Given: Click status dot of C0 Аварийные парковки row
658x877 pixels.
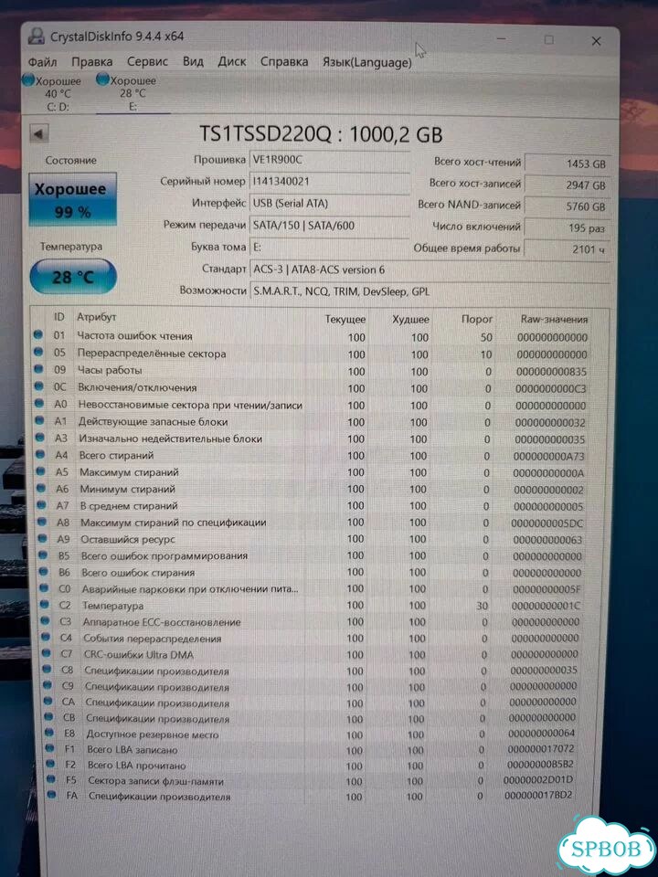Looking at the screenshot, I should [45, 587].
